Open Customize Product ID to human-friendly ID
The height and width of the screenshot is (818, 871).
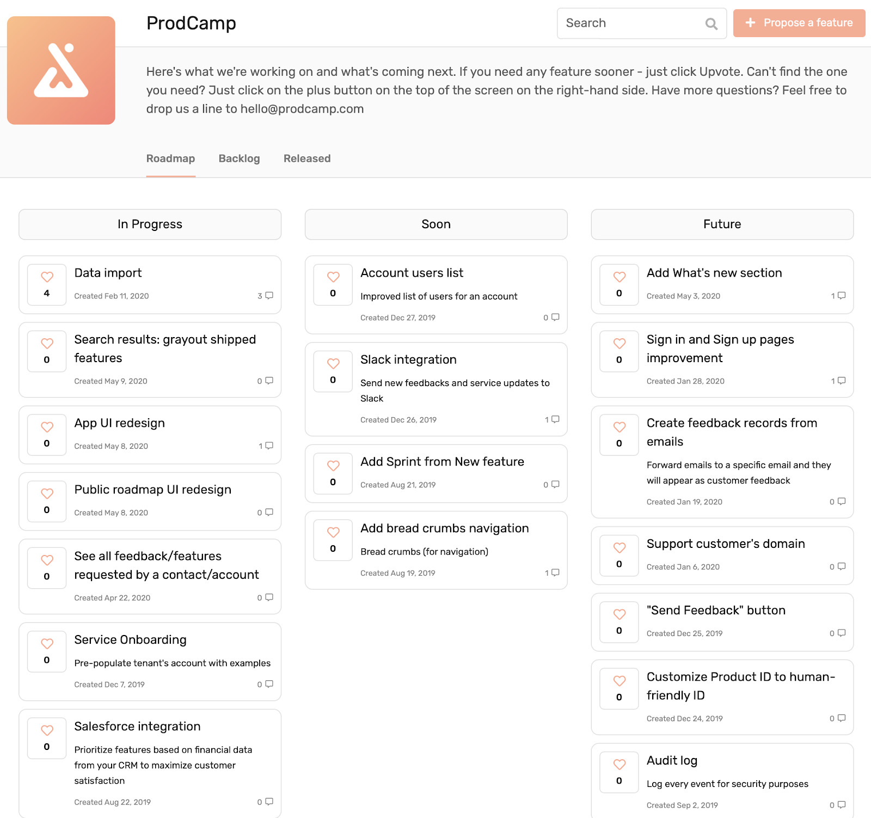[741, 686]
